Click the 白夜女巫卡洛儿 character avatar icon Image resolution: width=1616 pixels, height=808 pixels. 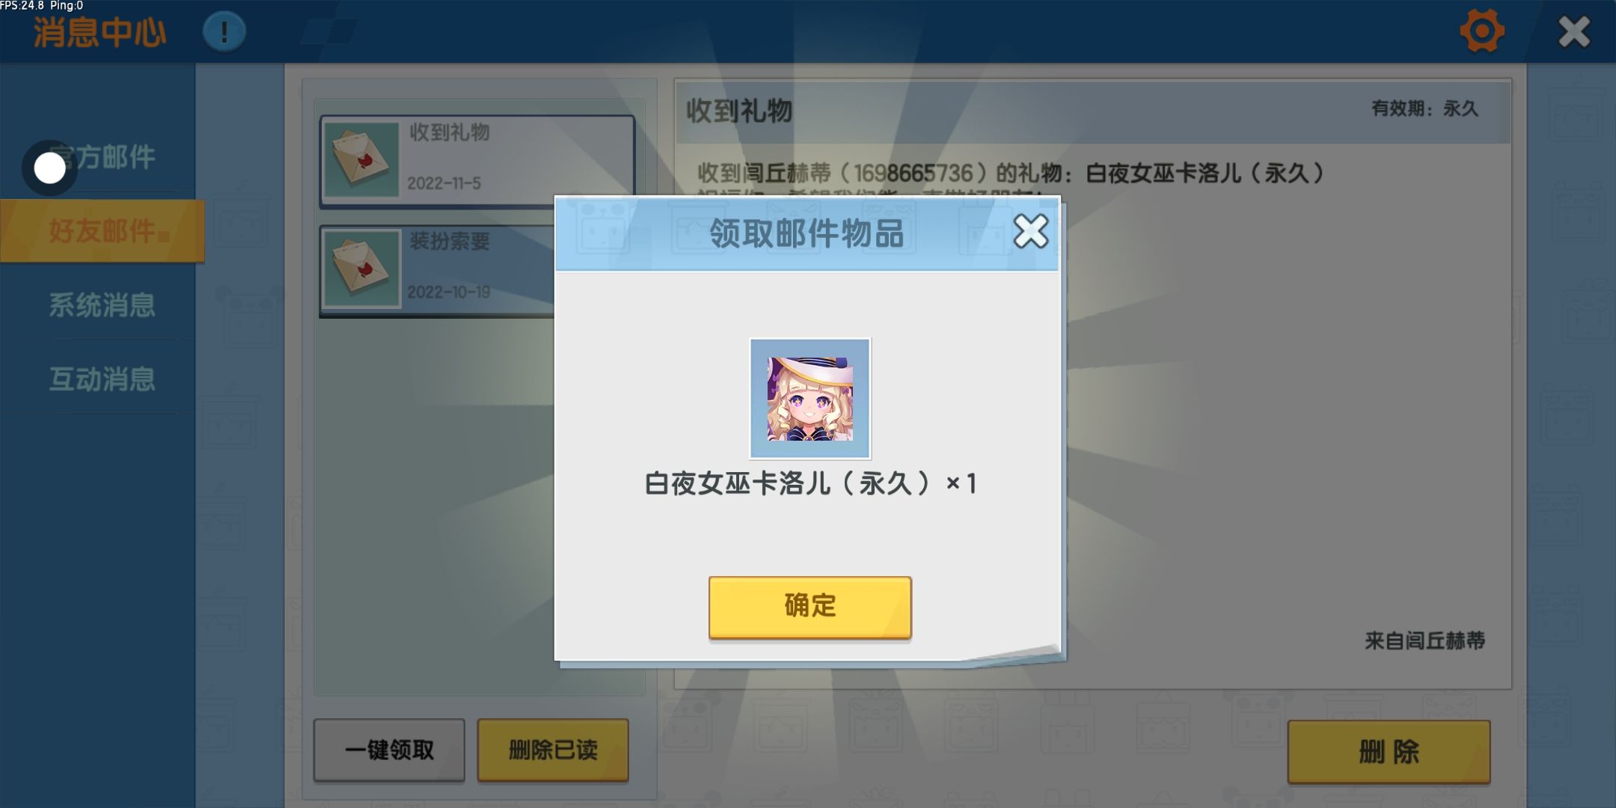point(810,399)
